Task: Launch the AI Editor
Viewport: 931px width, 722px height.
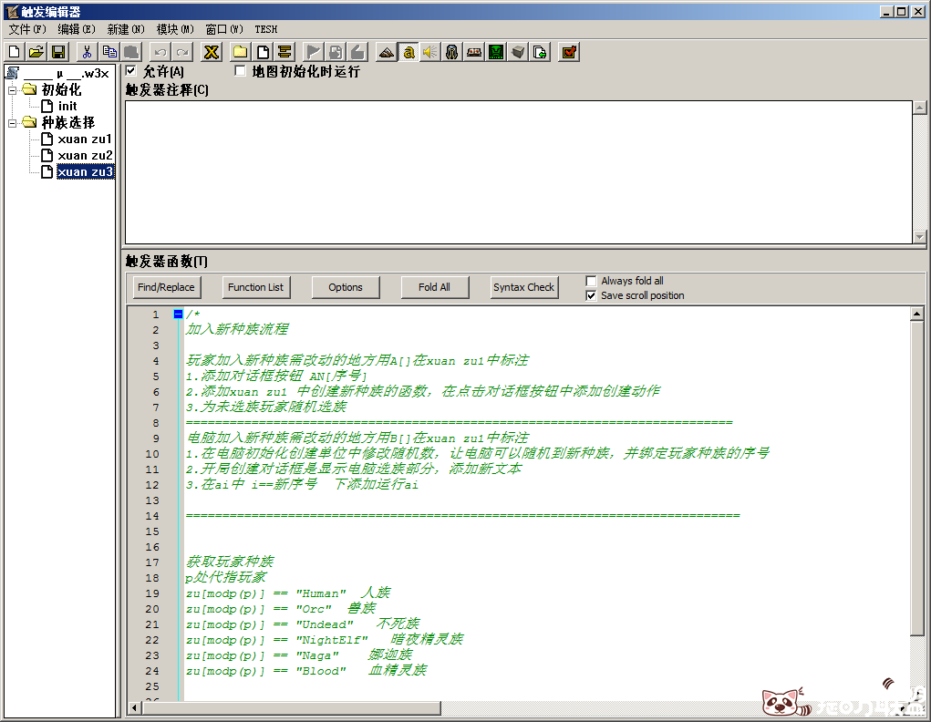Action: (495, 52)
